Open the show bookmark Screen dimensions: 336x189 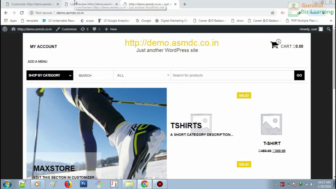coord(237,20)
